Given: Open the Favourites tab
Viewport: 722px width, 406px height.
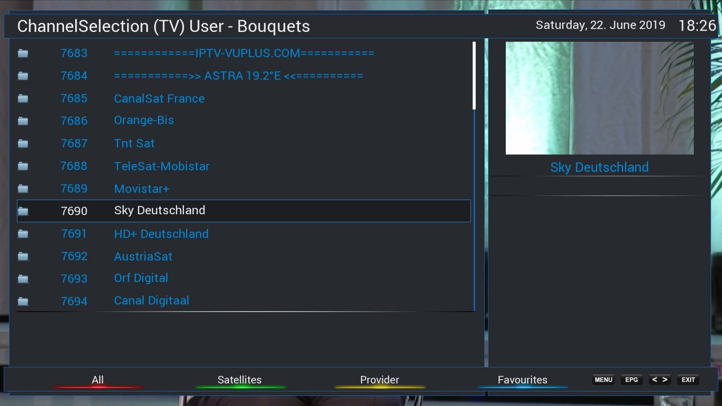Looking at the screenshot, I should [523, 380].
